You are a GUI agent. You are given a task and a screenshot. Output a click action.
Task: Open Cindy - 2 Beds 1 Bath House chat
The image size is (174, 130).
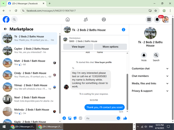point(29,75)
